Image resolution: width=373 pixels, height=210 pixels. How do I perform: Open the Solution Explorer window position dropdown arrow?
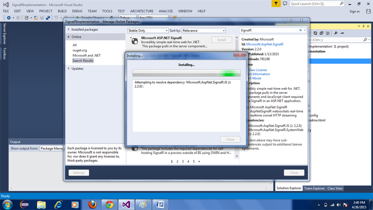click(359, 26)
